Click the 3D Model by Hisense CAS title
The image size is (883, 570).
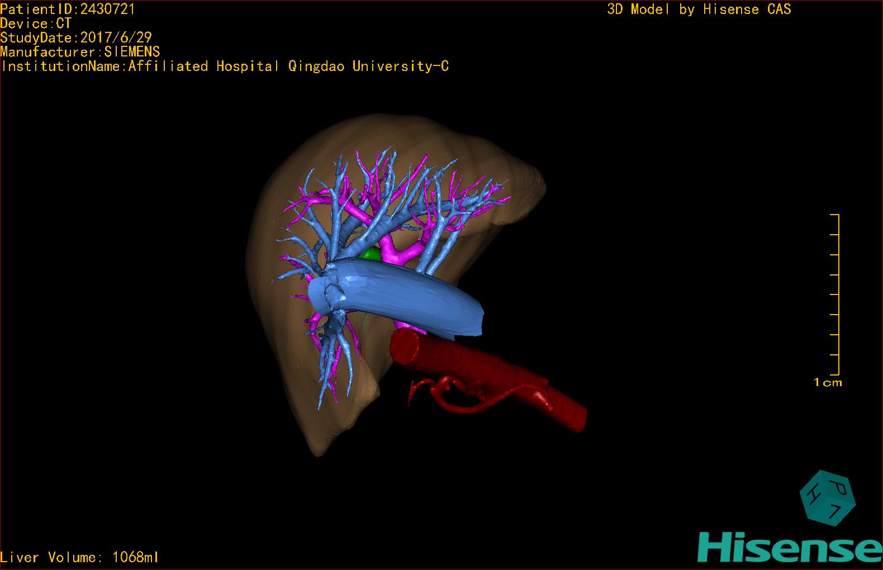click(699, 9)
